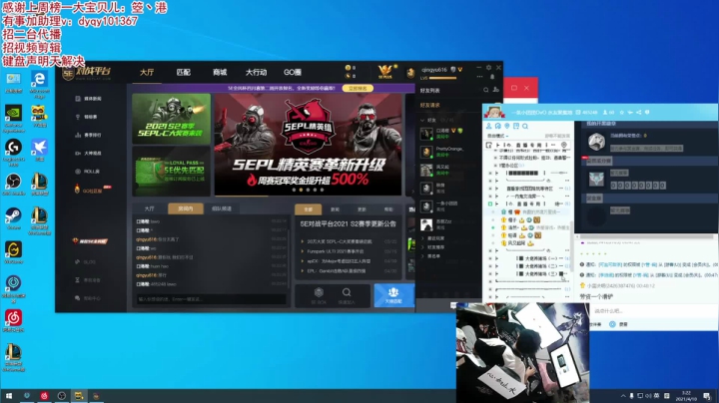Open Steam desktop icon
The height and width of the screenshot is (403, 719).
(13, 218)
